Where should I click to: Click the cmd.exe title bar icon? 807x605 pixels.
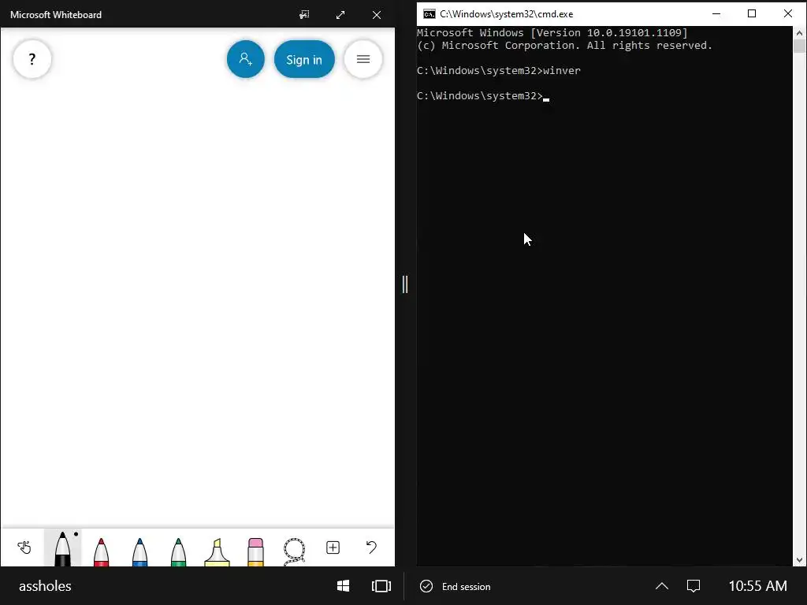coord(430,14)
